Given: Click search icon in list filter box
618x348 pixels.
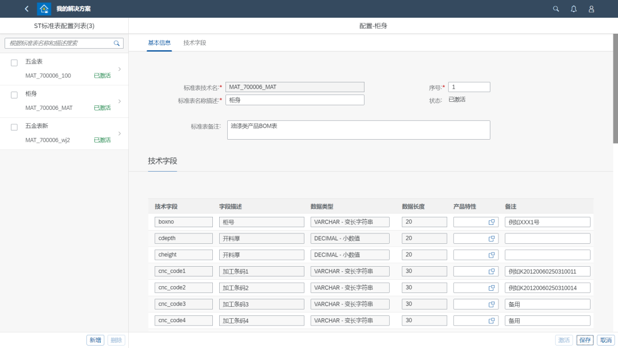Looking at the screenshot, I should point(117,43).
